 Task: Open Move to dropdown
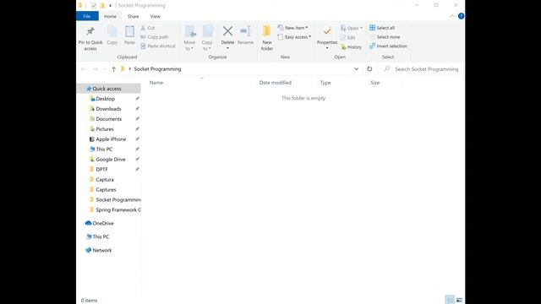[189, 38]
